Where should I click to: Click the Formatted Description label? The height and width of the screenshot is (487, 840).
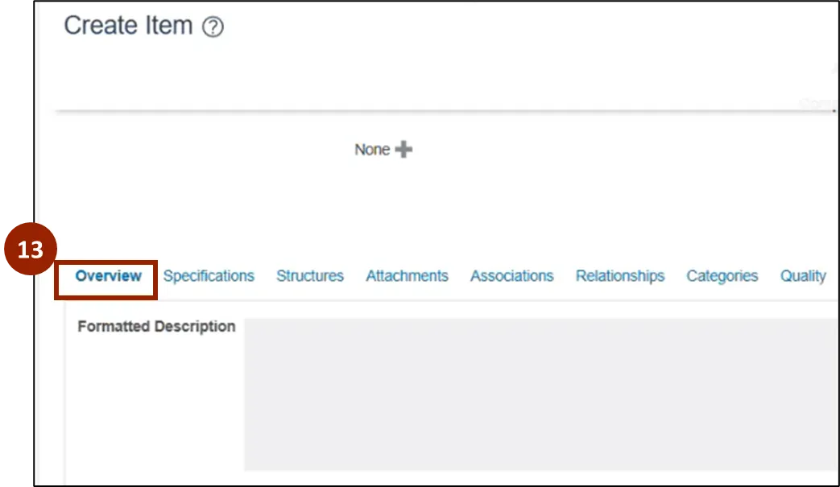tap(156, 327)
